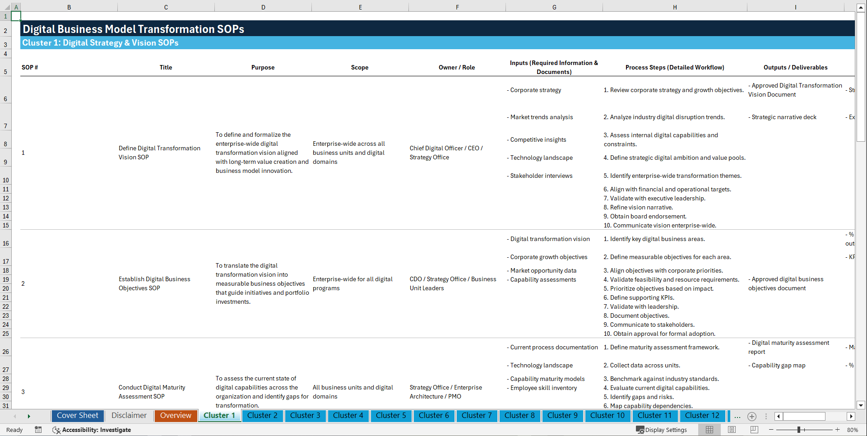Click the right sheet navigation arrow

coord(28,416)
